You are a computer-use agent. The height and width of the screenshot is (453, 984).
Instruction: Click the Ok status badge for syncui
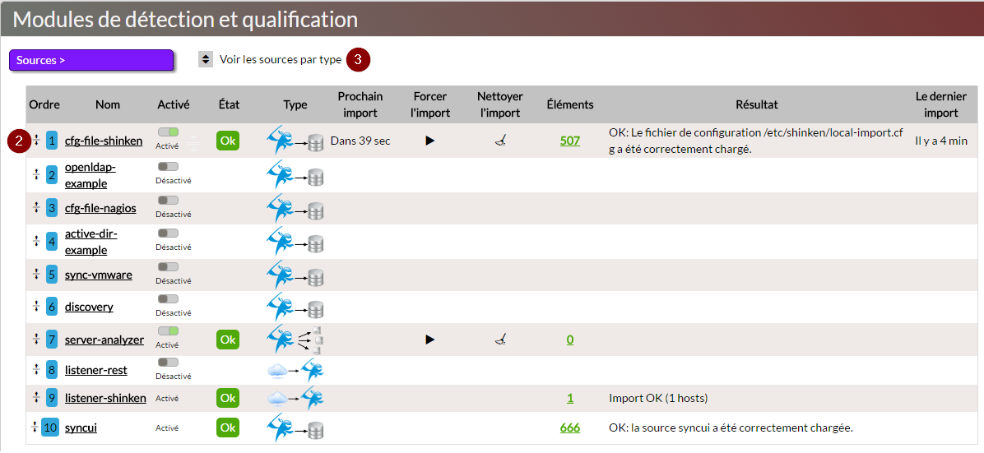228,428
